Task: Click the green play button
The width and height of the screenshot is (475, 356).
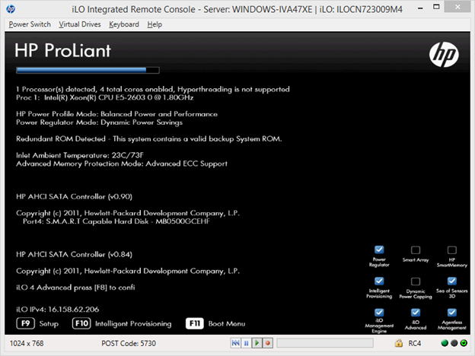Action: tap(257, 343)
